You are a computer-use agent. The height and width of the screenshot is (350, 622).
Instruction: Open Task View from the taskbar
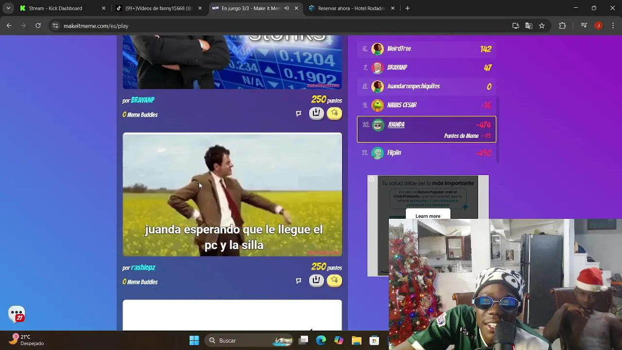tap(304, 340)
